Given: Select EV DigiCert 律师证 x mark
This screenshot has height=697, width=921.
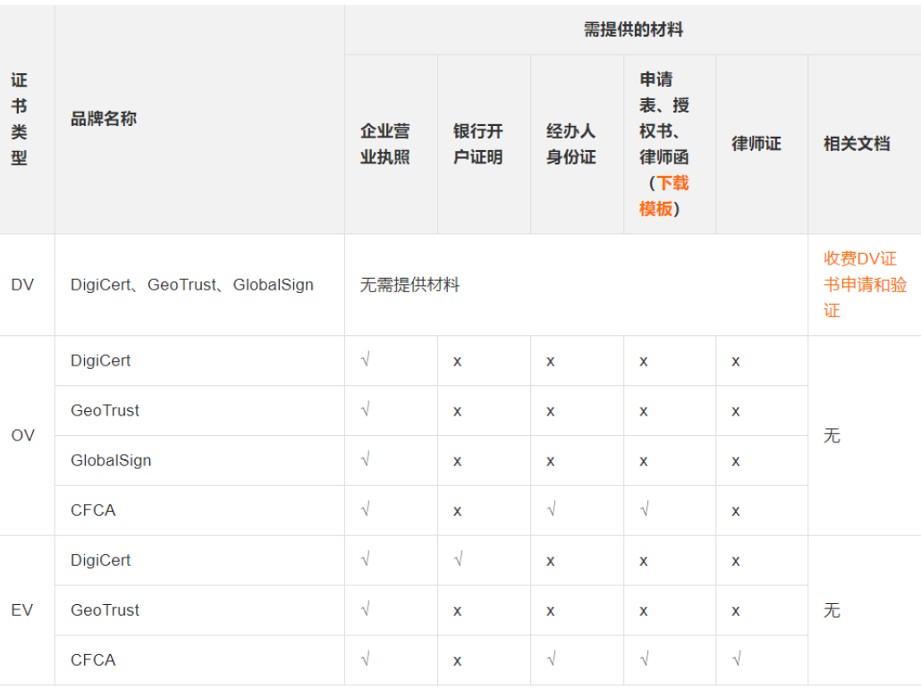Looking at the screenshot, I should (x=735, y=561).
